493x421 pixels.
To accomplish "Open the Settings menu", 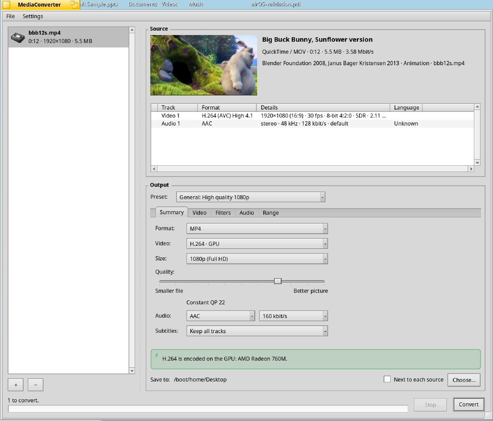I will (33, 16).
